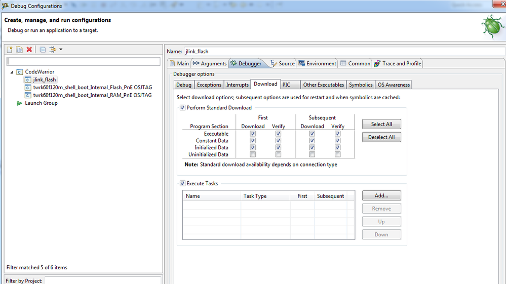The height and width of the screenshot is (284, 506).
Task: Click the New launch configuration icon
Action: pyautogui.click(x=10, y=49)
